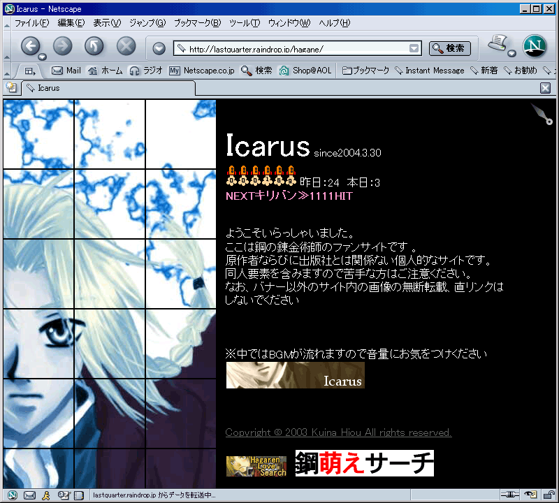Go back to the previous page
Viewport: 559px width, 503px height.
31,46
